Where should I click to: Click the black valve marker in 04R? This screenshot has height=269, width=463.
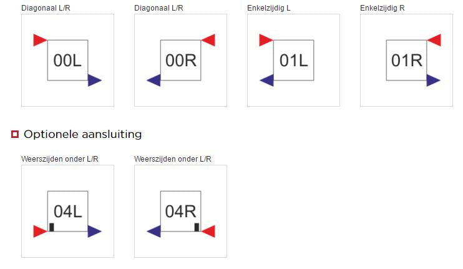pyautogui.click(x=197, y=227)
